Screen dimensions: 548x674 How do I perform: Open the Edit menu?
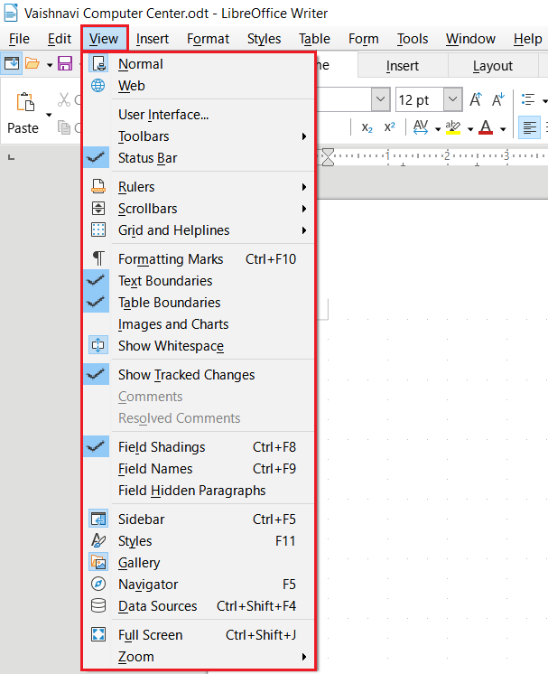pyautogui.click(x=60, y=39)
